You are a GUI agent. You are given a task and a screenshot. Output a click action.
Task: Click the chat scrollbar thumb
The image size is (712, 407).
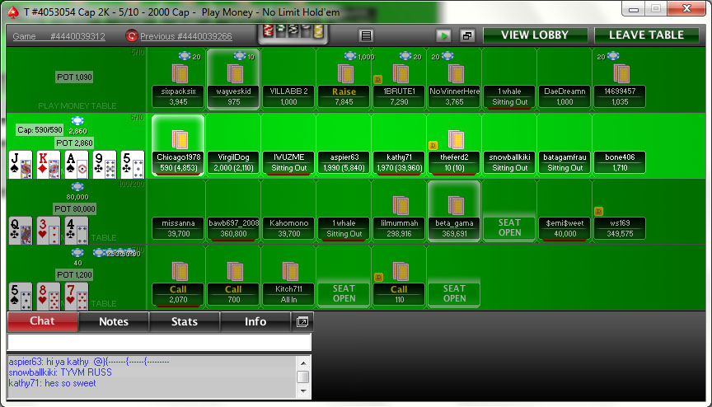pyautogui.click(x=303, y=377)
